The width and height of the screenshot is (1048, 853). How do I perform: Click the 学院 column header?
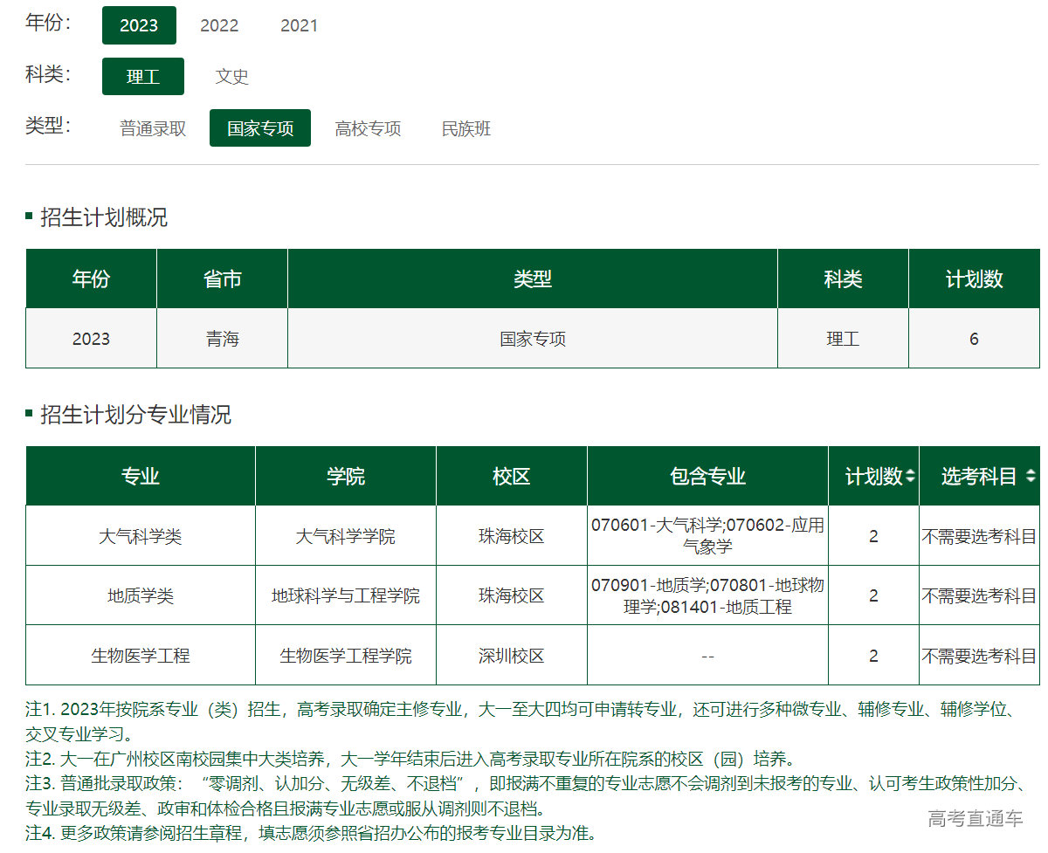[x=346, y=477]
